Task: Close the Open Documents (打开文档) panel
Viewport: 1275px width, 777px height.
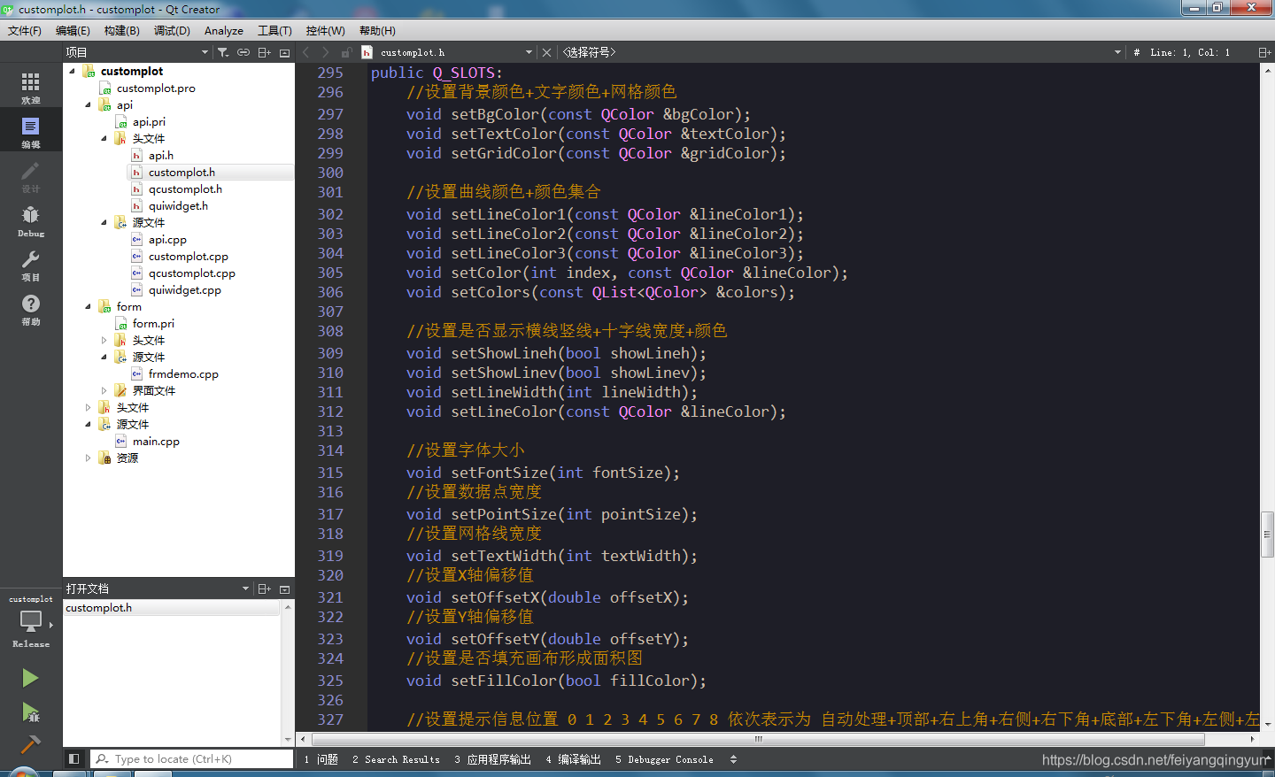Action: (284, 589)
